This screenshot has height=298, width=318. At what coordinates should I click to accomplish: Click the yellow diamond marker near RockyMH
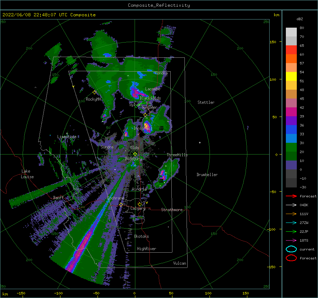[94, 92]
